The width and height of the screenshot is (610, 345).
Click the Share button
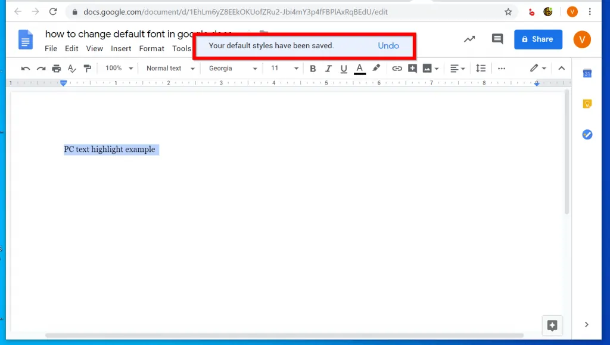click(538, 39)
